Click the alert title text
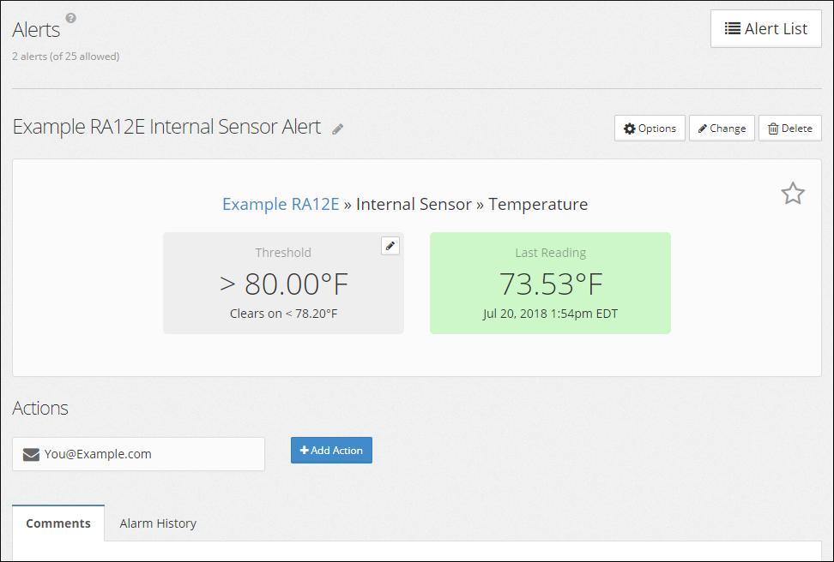Image resolution: width=834 pixels, height=562 pixels. click(x=166, y=127)
